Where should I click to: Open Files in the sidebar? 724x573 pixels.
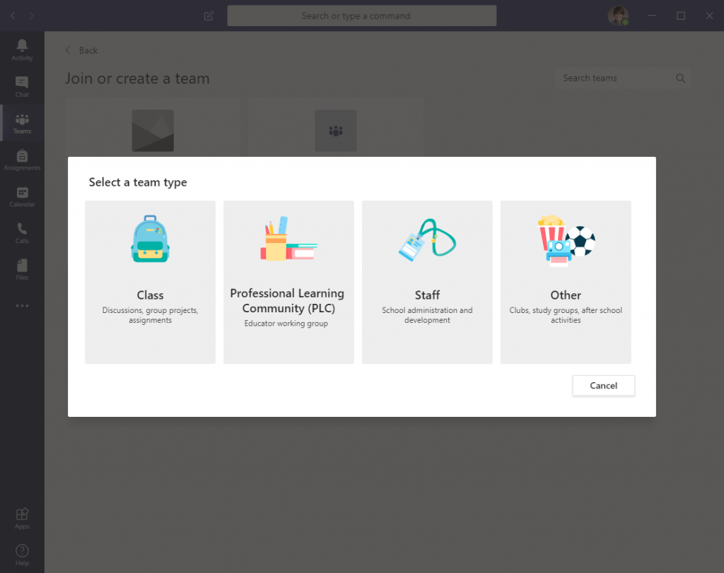coord(22,269)
